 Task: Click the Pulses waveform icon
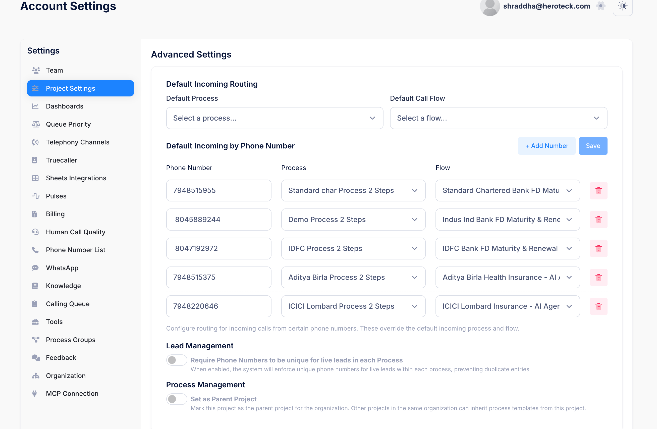click(36, 196)
